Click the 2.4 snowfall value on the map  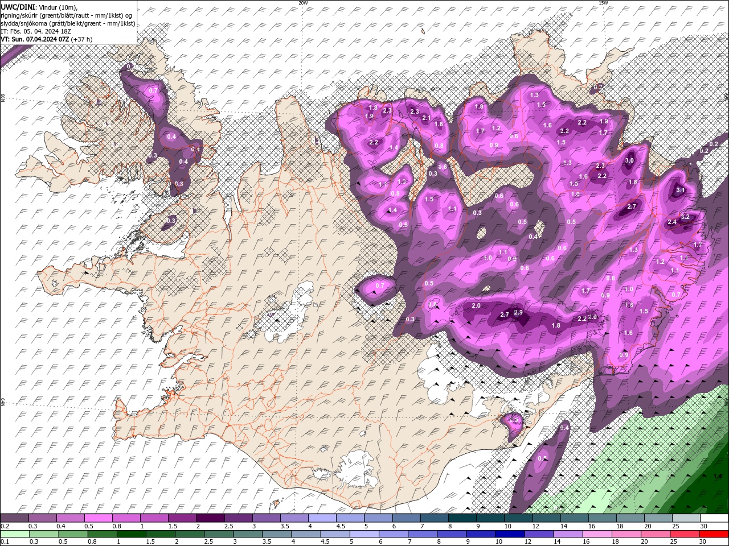coord(672,222)
